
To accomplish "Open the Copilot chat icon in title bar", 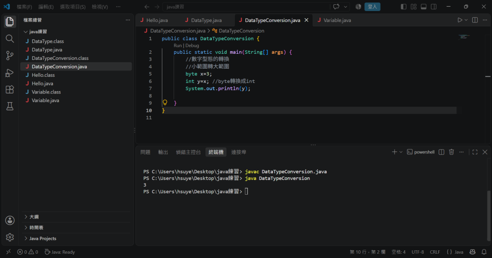I will point(336,7).
